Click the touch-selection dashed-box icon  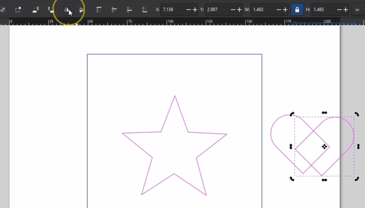18,9
